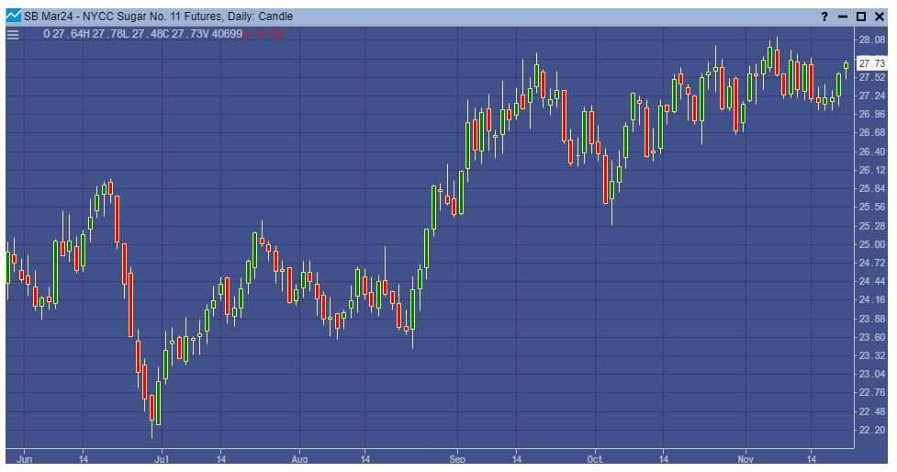Screen dimensions: 897x472
Task: Click the 25.28 price axis label
Action: point(872,226)
